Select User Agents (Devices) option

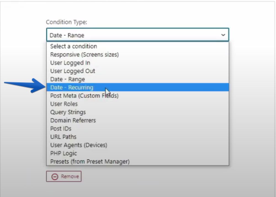138,145
